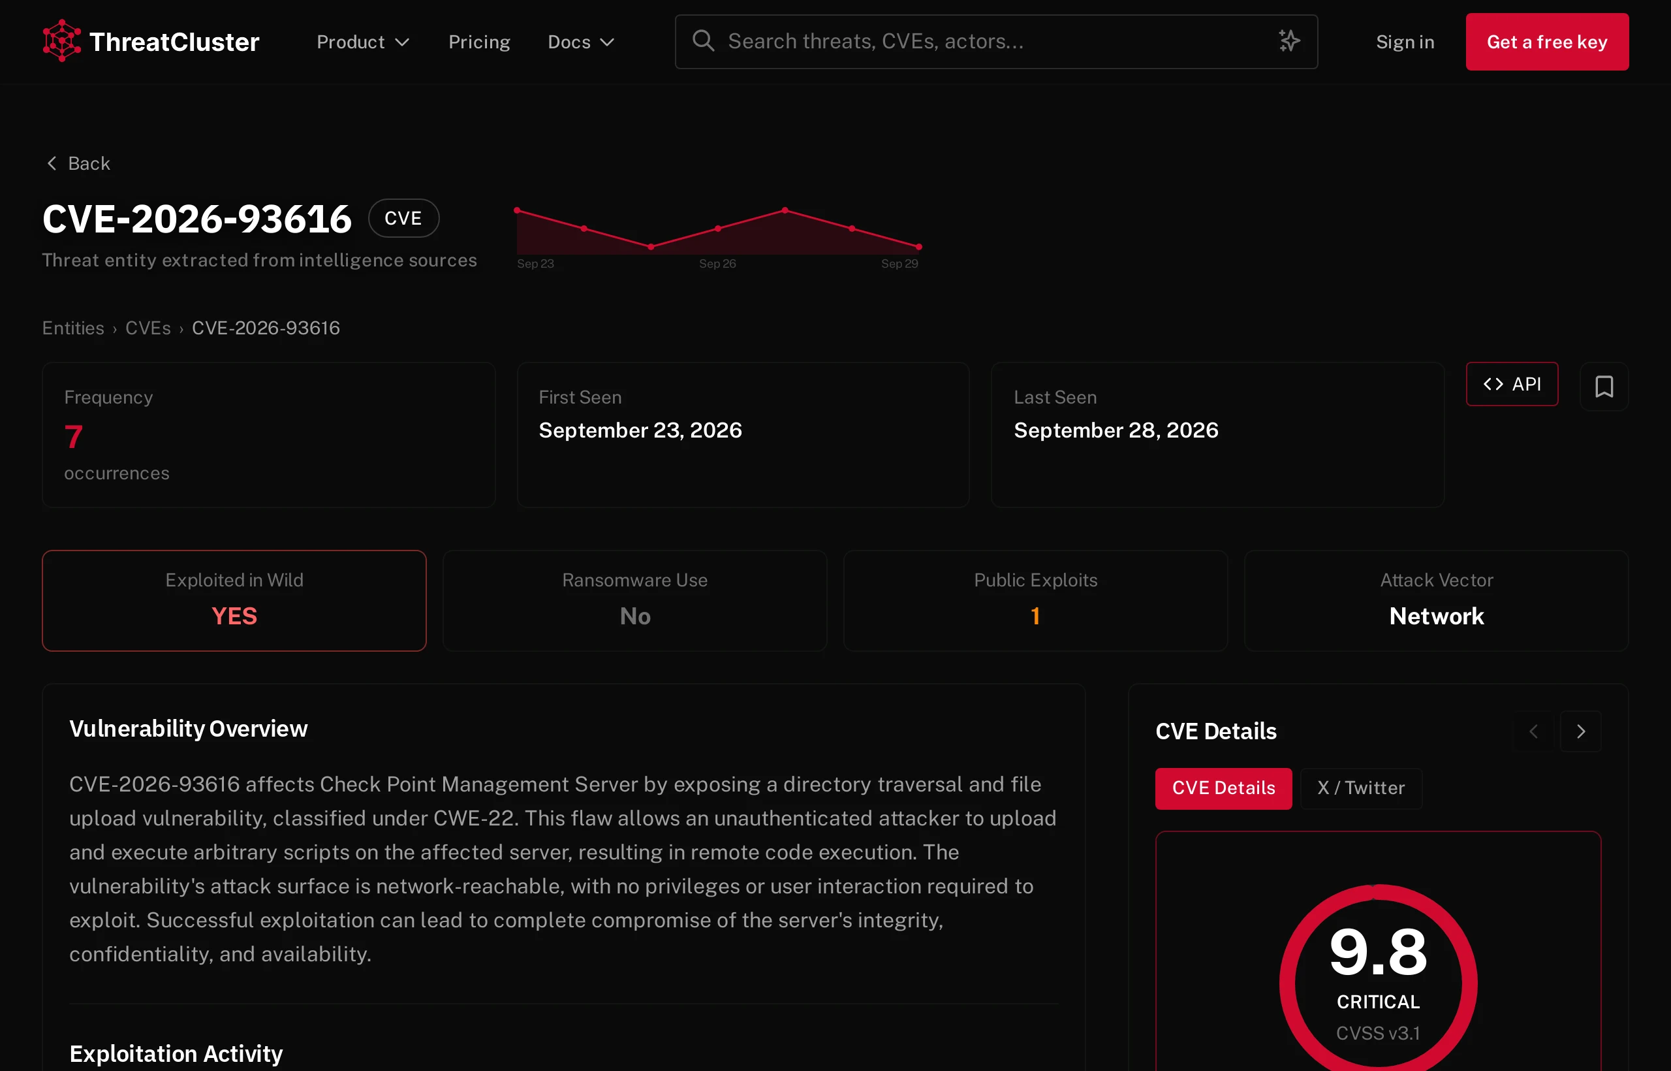1671x1071 pixels.
Task: Click the API code button
Action: click(x=1512, y=384)
